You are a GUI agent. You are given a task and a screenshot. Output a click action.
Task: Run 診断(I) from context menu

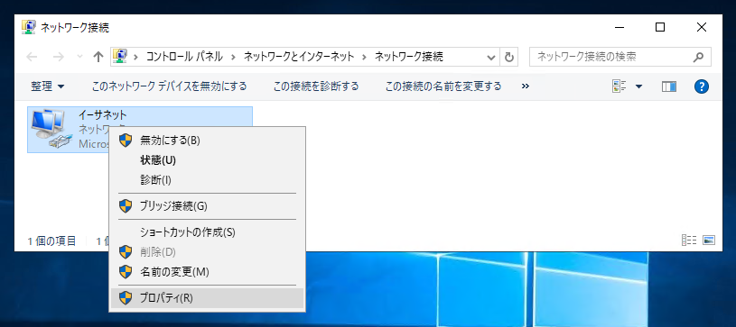[207, 179]
